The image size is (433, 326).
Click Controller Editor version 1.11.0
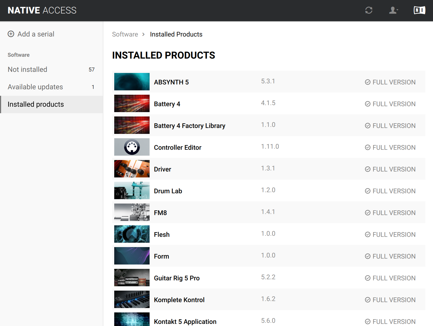(x=270, y=146)
